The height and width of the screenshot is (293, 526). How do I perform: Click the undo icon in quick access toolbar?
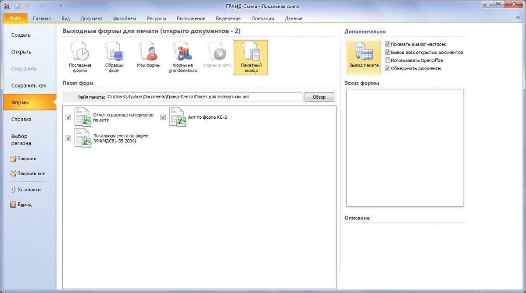click(27, 6)
